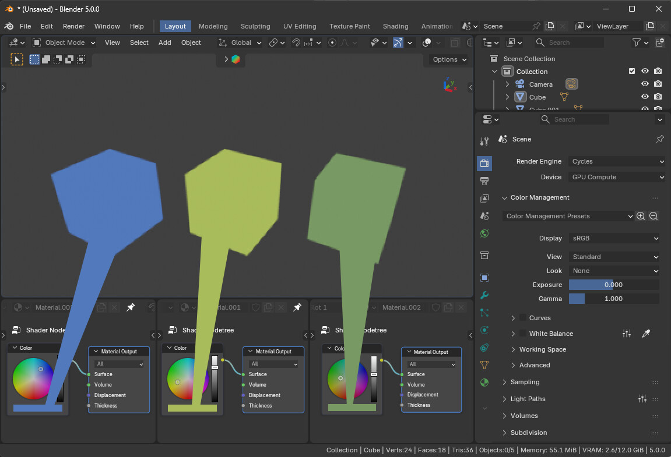671x457 pixels.
Task: Open the Object Mode dropdown
Action: (64, 42)
